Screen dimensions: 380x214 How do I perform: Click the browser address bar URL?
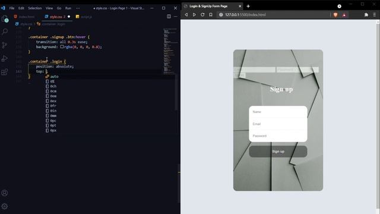point(245,14)
